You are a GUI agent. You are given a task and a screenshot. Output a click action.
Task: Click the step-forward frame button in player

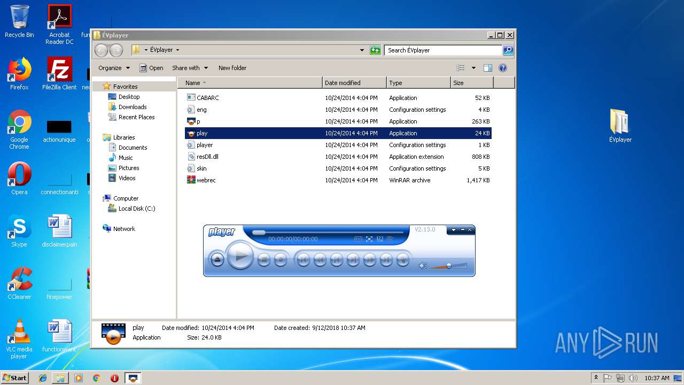pyautogui.click(x=353, y=259)
